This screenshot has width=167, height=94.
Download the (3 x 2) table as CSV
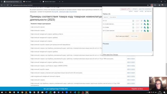pos(138,27)
